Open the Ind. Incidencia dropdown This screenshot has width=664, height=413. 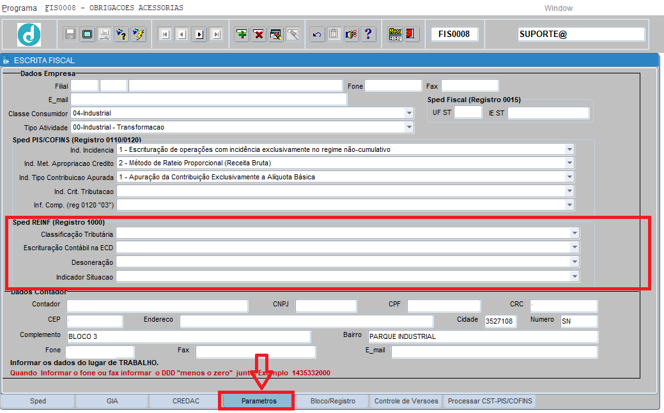click(569, 149)
